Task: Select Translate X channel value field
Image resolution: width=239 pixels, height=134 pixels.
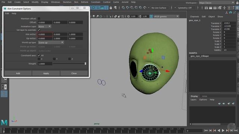Action: [x=229, y=23]
